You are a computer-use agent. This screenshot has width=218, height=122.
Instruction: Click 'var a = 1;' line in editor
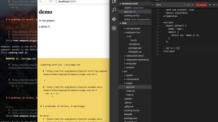[x=172, y=48]
